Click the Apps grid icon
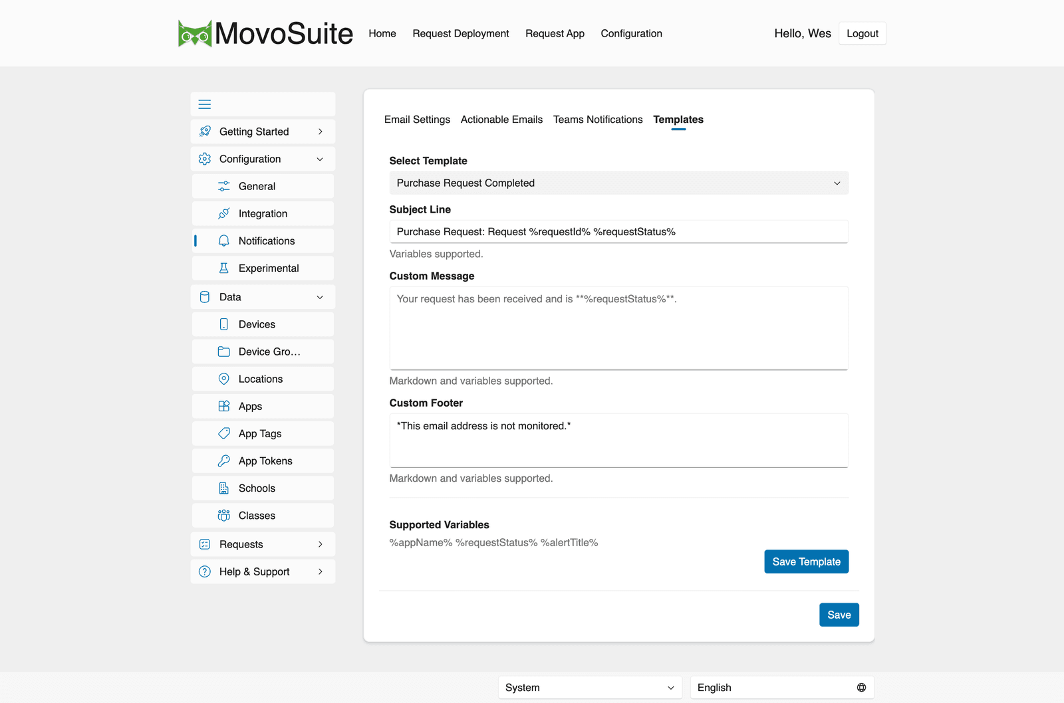 coord(224,406)
